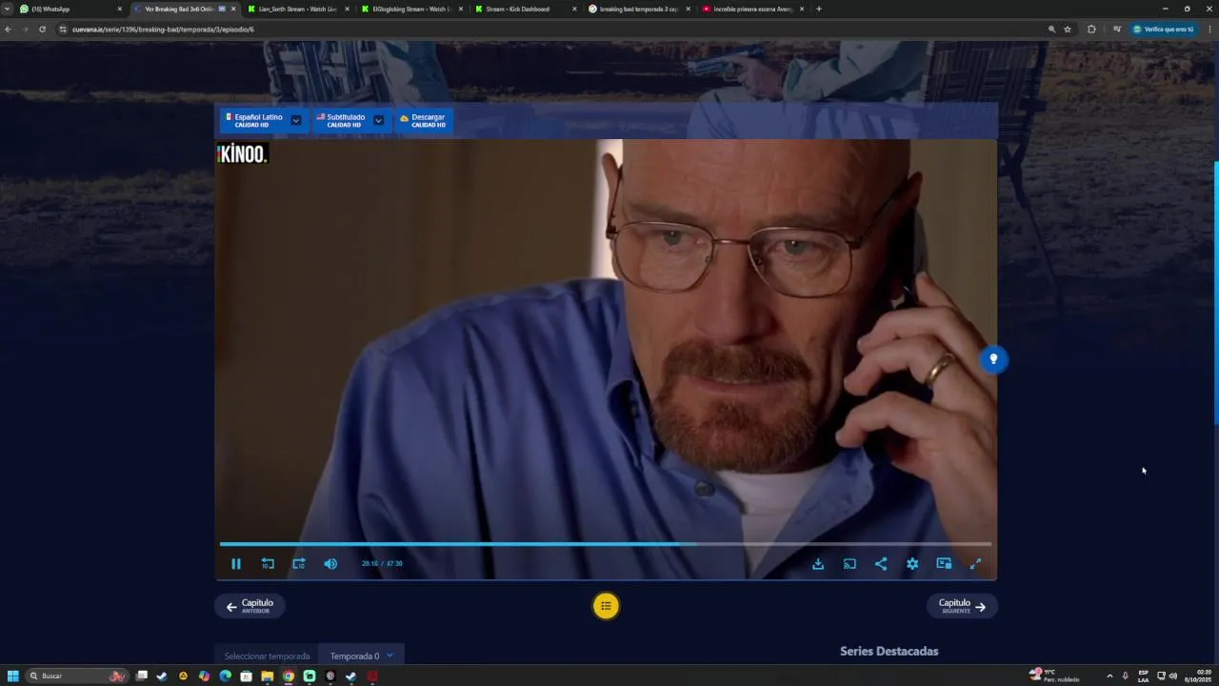Viewport: 1219px width, 686px height.
Task: Open the taskbar weather widget
Action: 1054,676
